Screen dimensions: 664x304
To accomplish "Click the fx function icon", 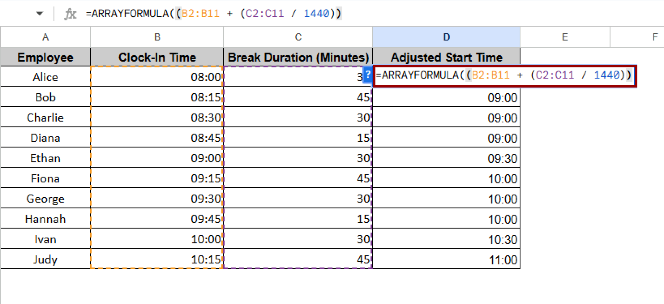I will point(70,14).
